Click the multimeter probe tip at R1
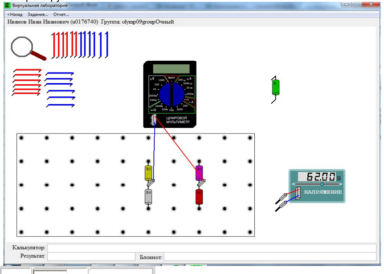Viewport: 384px width, 274px height. 201,182
